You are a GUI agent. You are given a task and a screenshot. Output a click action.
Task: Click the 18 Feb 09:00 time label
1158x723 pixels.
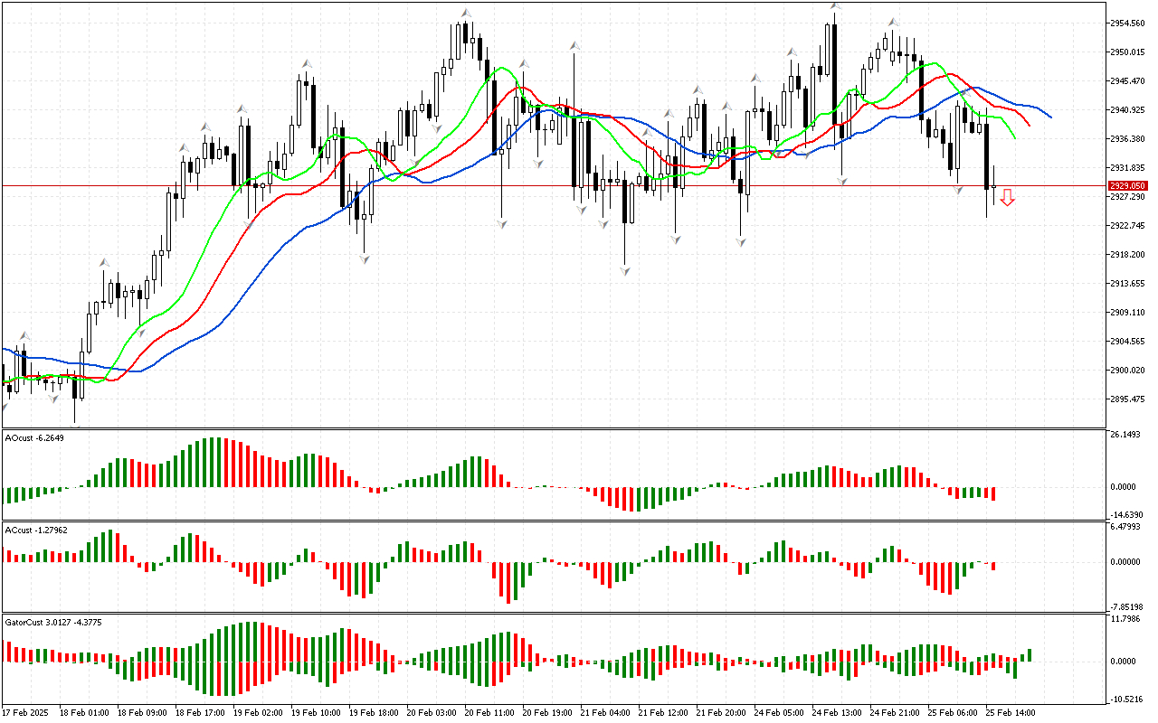142,713
